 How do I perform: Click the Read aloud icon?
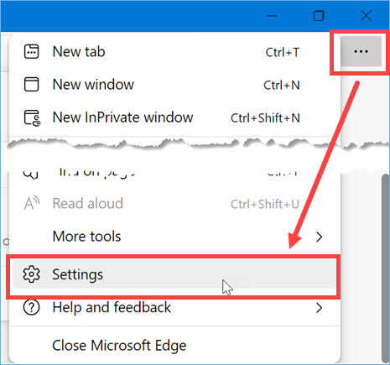click(x=32, y=203)
